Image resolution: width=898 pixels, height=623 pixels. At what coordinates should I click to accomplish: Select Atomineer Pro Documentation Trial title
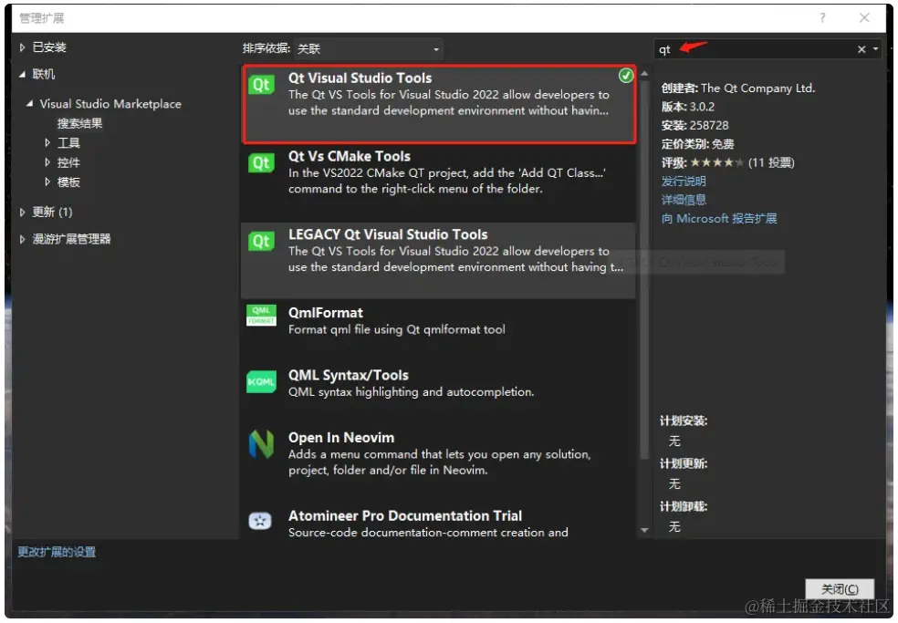[405, 516]
